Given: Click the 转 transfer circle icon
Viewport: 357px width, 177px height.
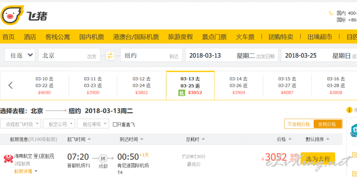Looking at the screenshot, I should pyautogui.click(x=103, y=158).
